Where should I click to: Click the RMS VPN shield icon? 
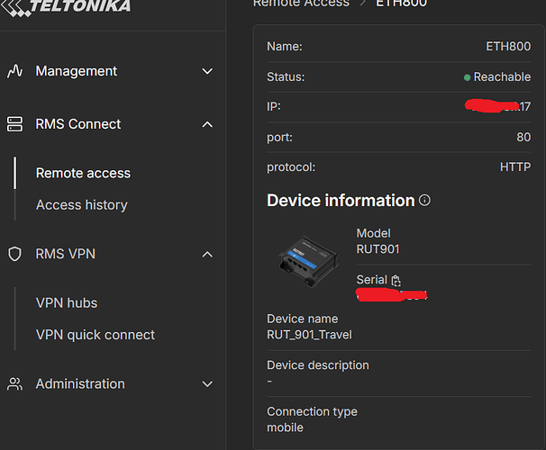tap(14, 255)
